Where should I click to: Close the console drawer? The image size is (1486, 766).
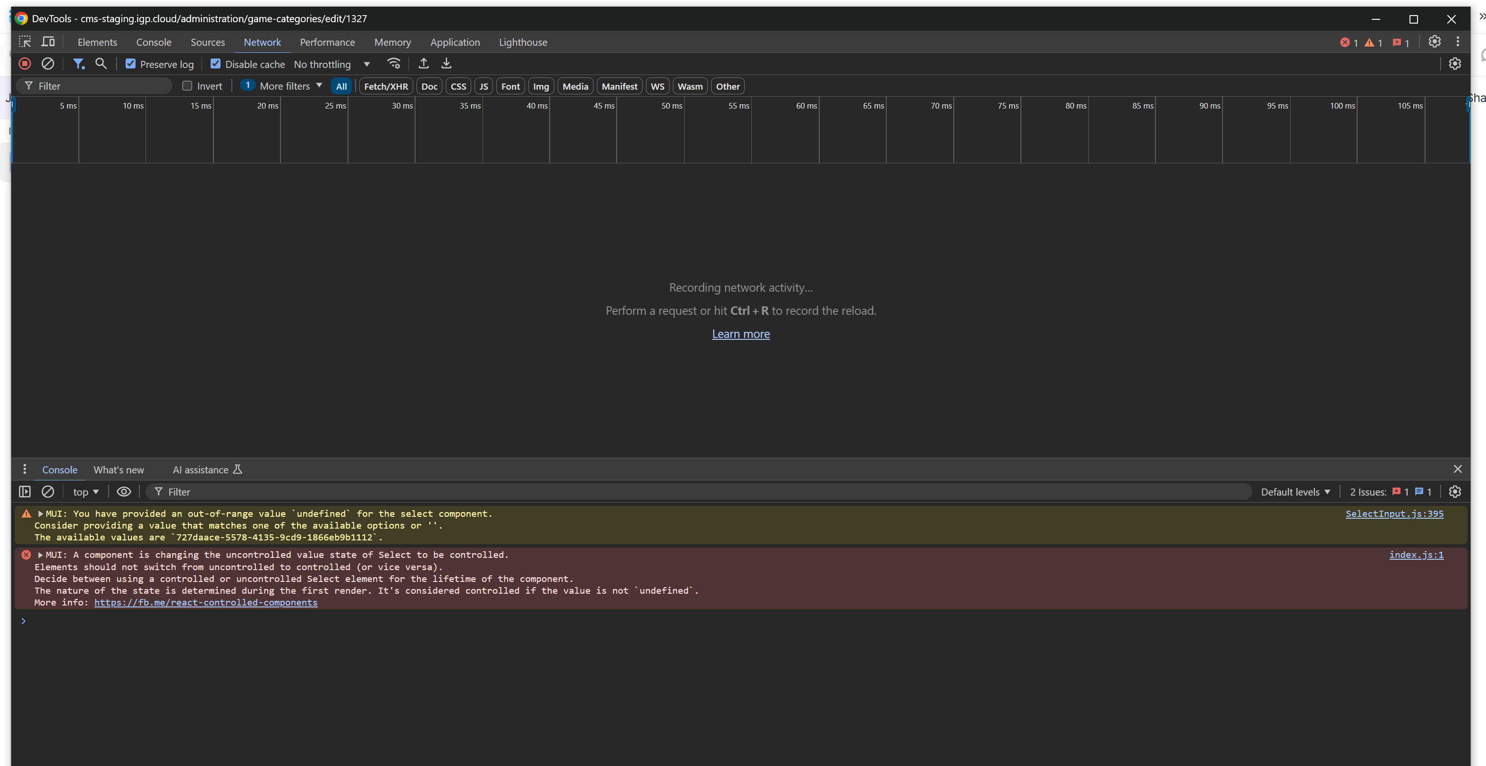(1457, 469)
